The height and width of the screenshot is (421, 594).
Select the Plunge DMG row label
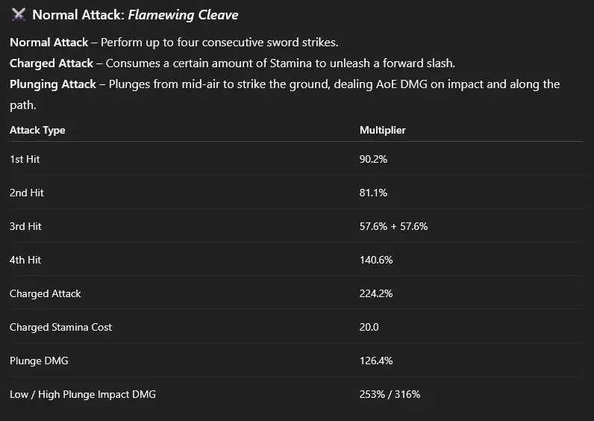[37, 361]
